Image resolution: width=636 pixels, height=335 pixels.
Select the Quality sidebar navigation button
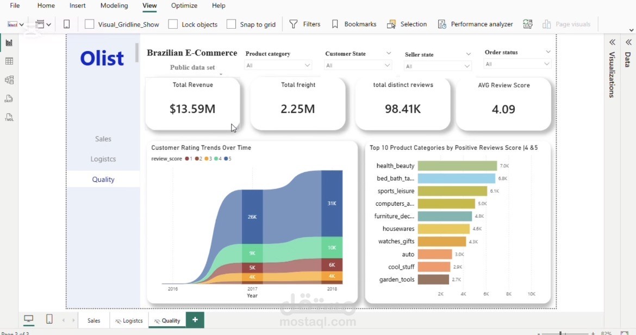(103, 180)
